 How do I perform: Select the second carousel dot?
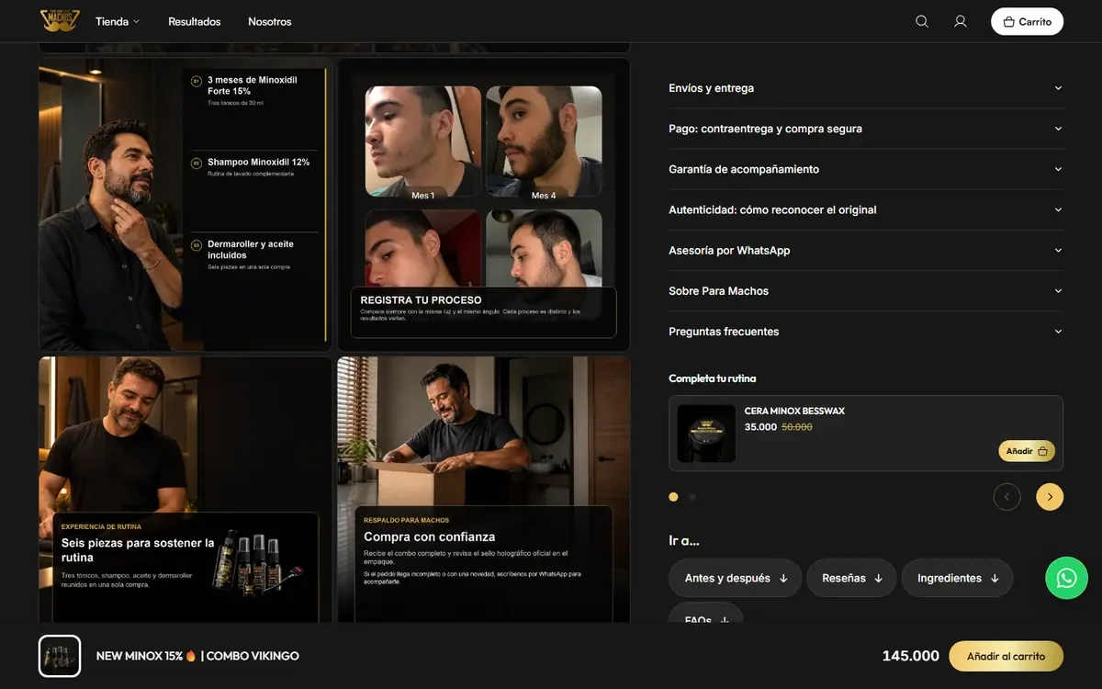(x=692, y=497)
